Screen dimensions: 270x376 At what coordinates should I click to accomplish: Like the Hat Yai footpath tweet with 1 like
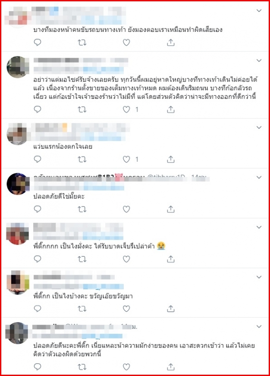click(126, 110)
